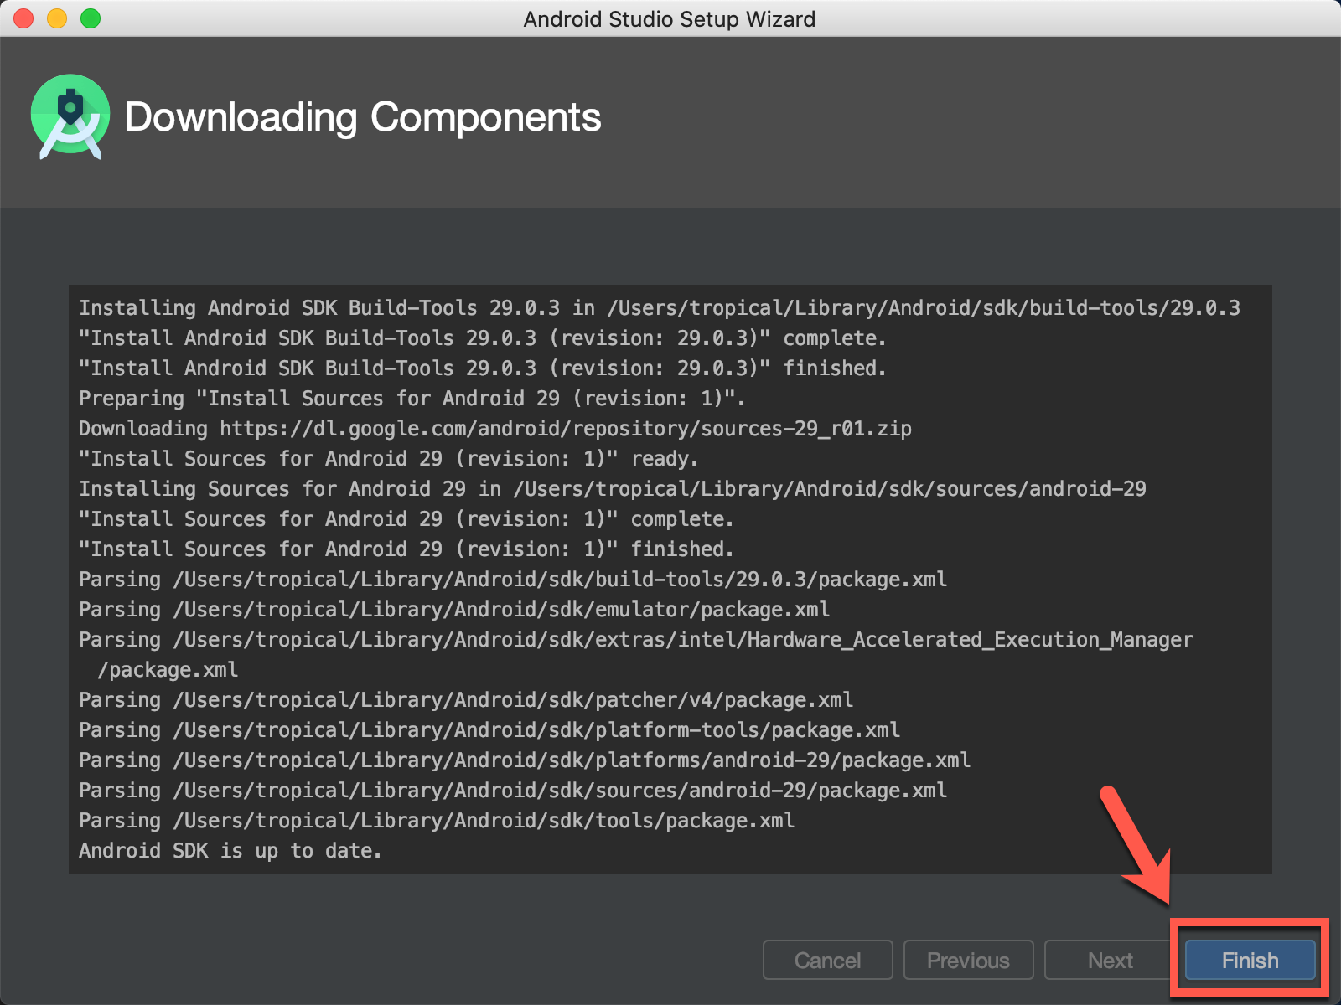Maximize the Setup Wizard window

click(x=91, y=18)
